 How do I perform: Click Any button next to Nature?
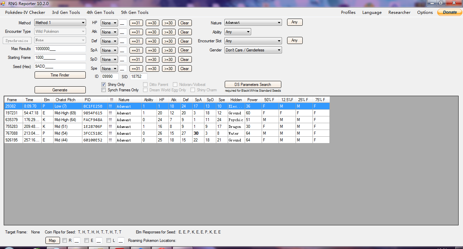(x=295, y=22)
